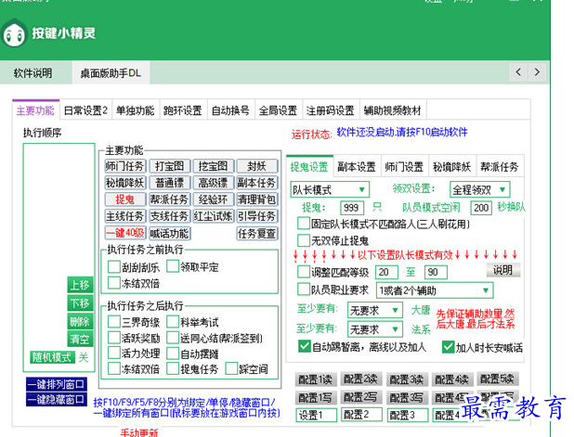Move item down with 下移 button
The height and width of the screenshot is (437, 574).
(x=80, y=303)
